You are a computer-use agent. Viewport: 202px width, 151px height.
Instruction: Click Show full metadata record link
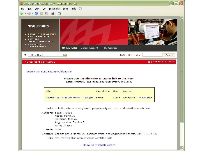click(x=99, y=145)
